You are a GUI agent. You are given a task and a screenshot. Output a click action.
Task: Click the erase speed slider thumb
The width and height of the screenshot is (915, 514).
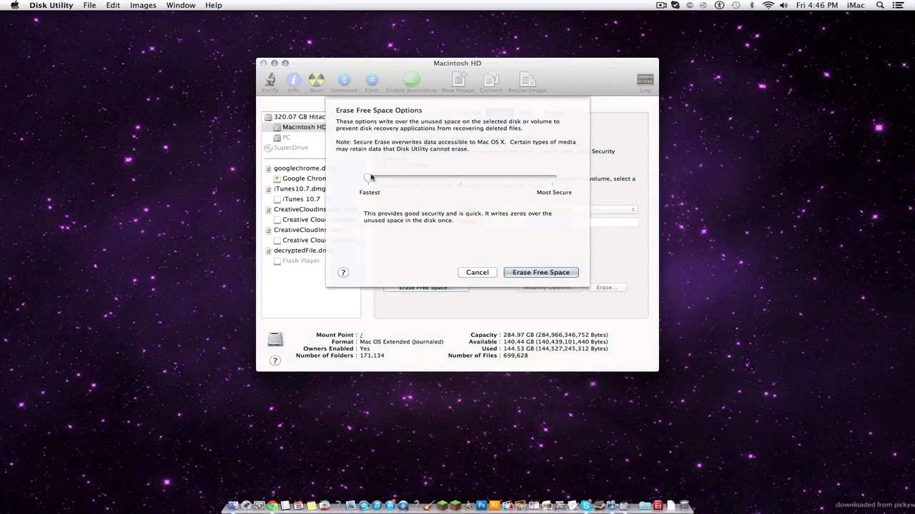pos(369,178)
